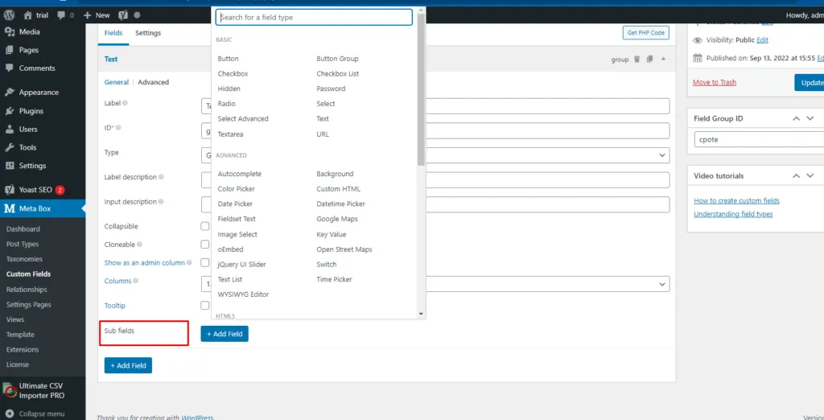This screenshot has width=824, height=420.
Task: Switch to the Settings tab
Action: click(x=148, y=33)
